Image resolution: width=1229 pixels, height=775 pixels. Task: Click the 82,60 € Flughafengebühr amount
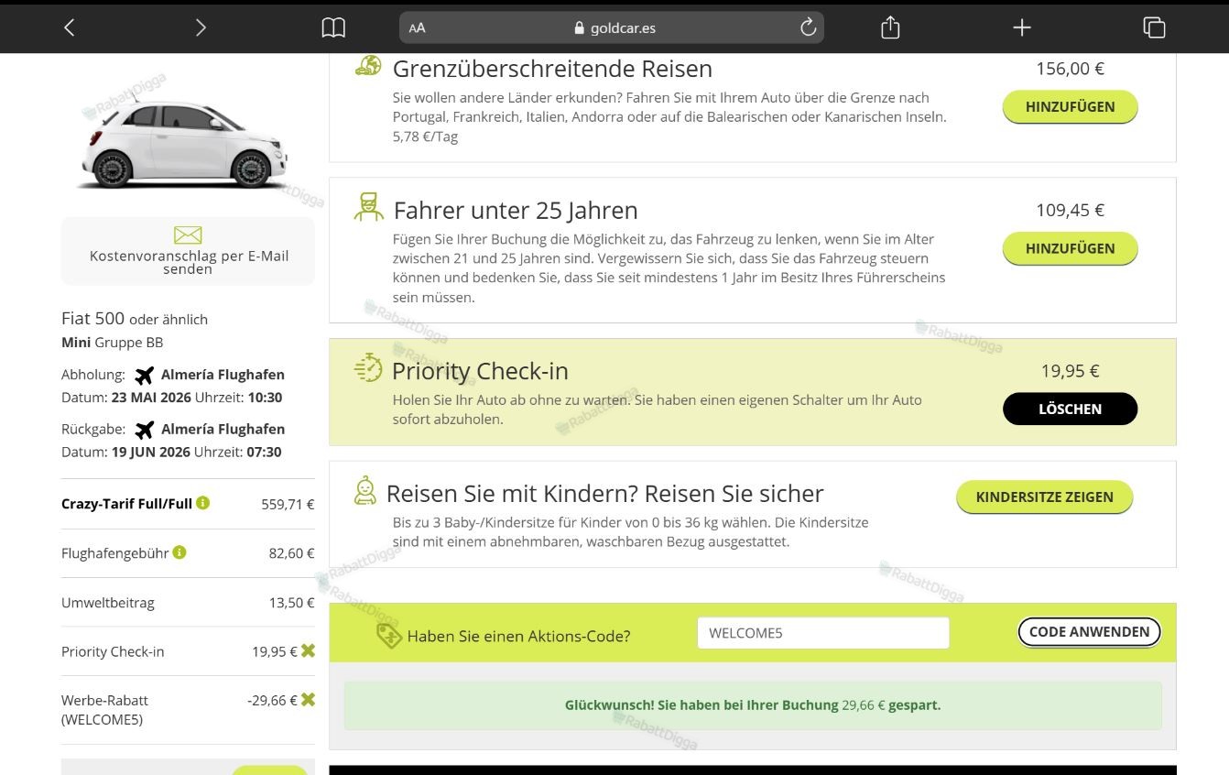pos(291,553)
